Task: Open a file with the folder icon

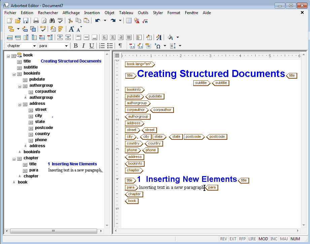Action: tap(17, 21)
